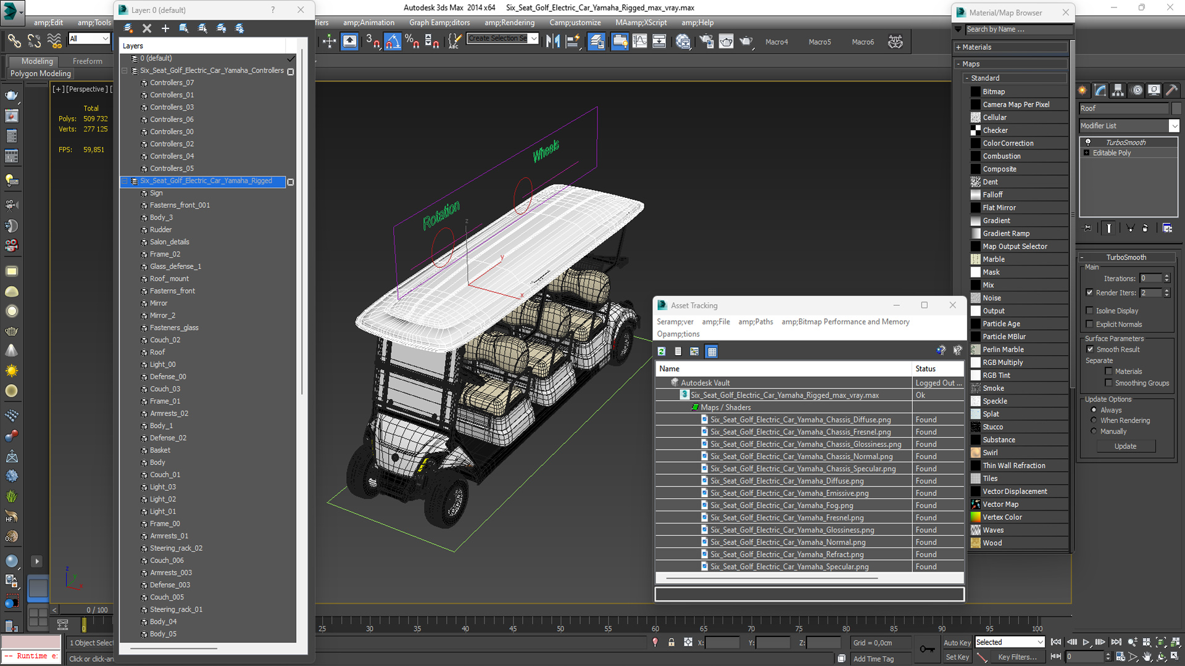Open the Material Editor icon
The image size is (1185, 666).
683,41
